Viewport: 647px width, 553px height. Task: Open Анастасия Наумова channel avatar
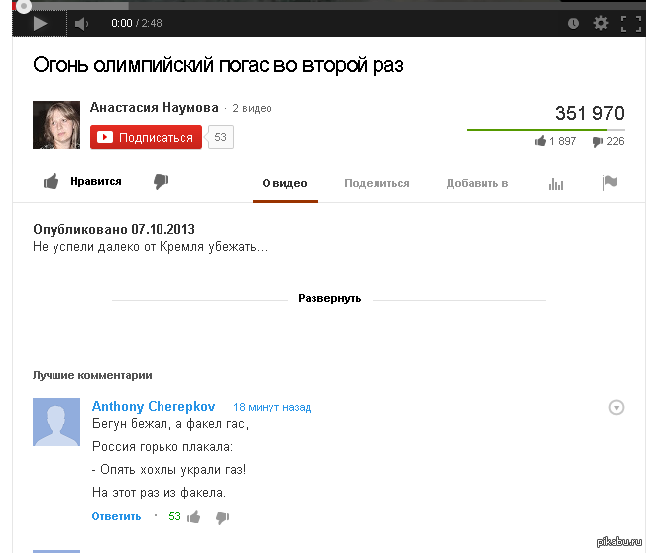(56, 125)
